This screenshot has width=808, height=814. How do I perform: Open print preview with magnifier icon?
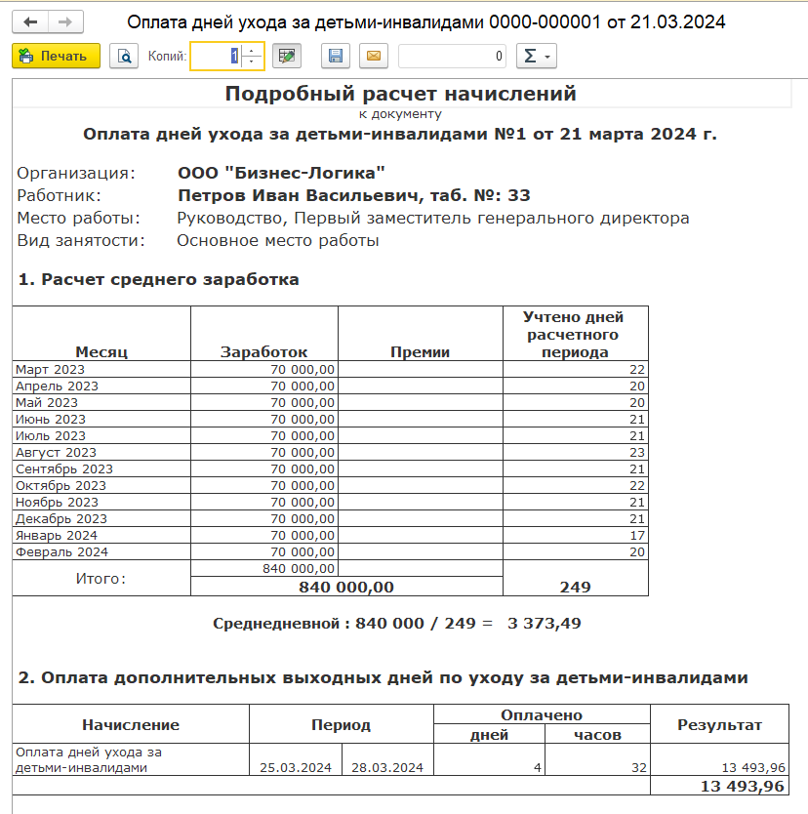click(x=124, y=56)
